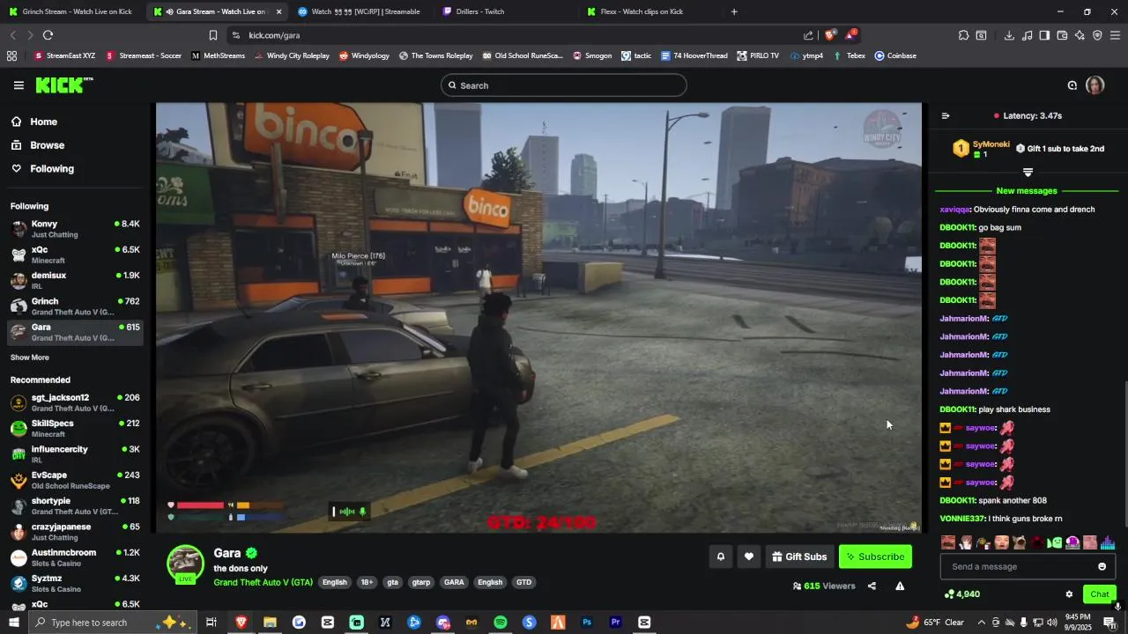This screenshot has width=1128, height=634.
Task: Click the Windows Start button
Action: pyautogui.click(x=13, y=623)
